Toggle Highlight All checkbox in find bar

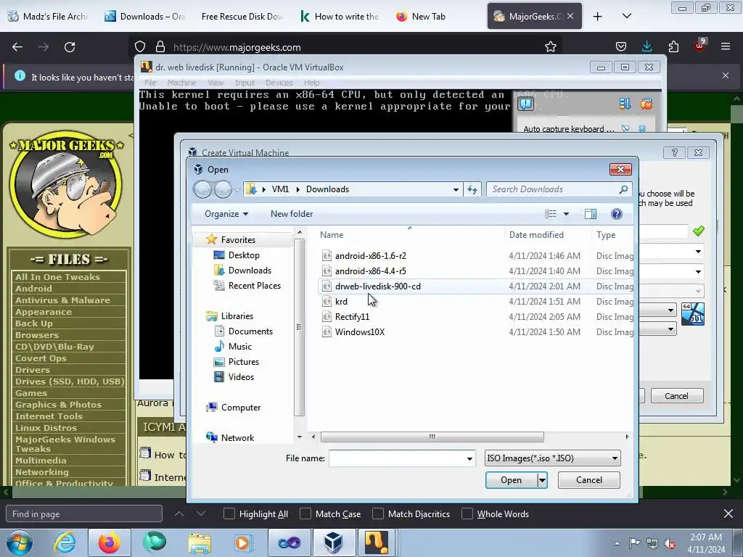(x=229, y=514)
